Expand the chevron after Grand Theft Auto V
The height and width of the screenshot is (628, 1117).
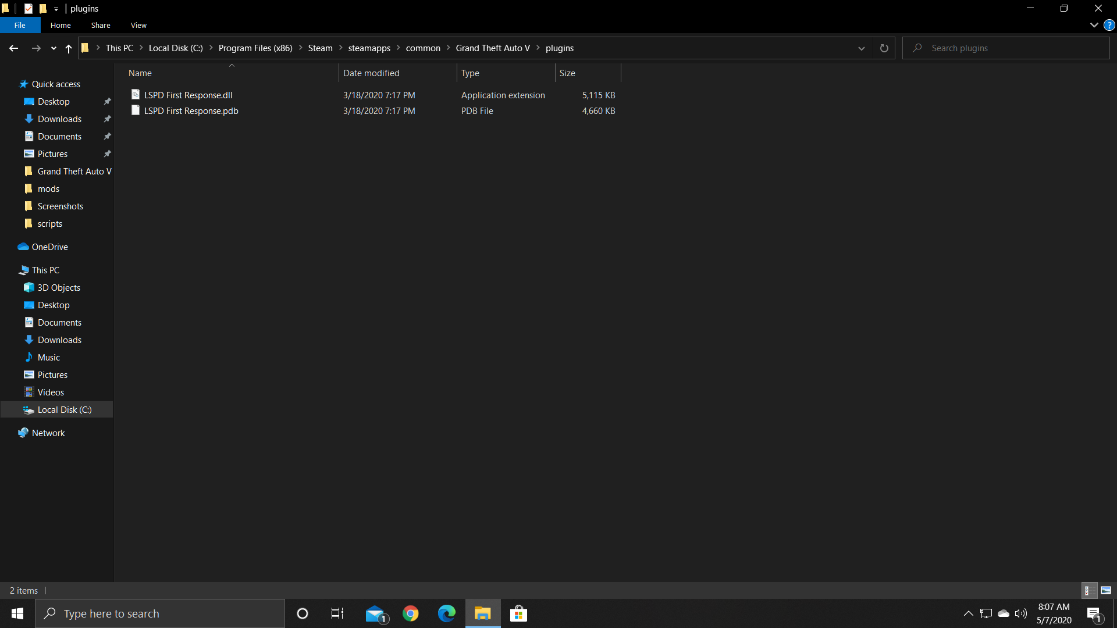538,48
